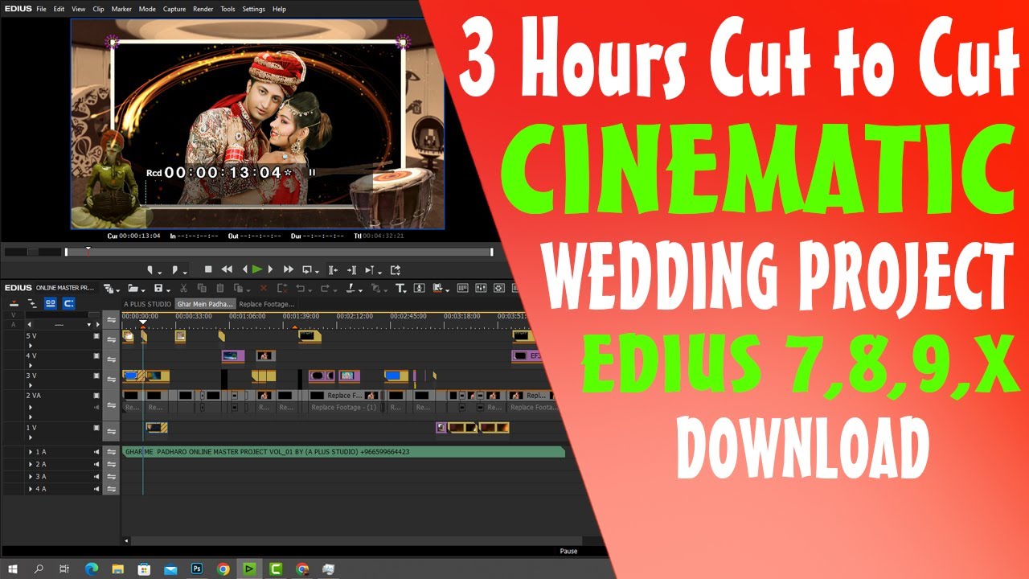Start playback with the green Play button
The width and height of the screenshot is (1029, 579).
257,269
